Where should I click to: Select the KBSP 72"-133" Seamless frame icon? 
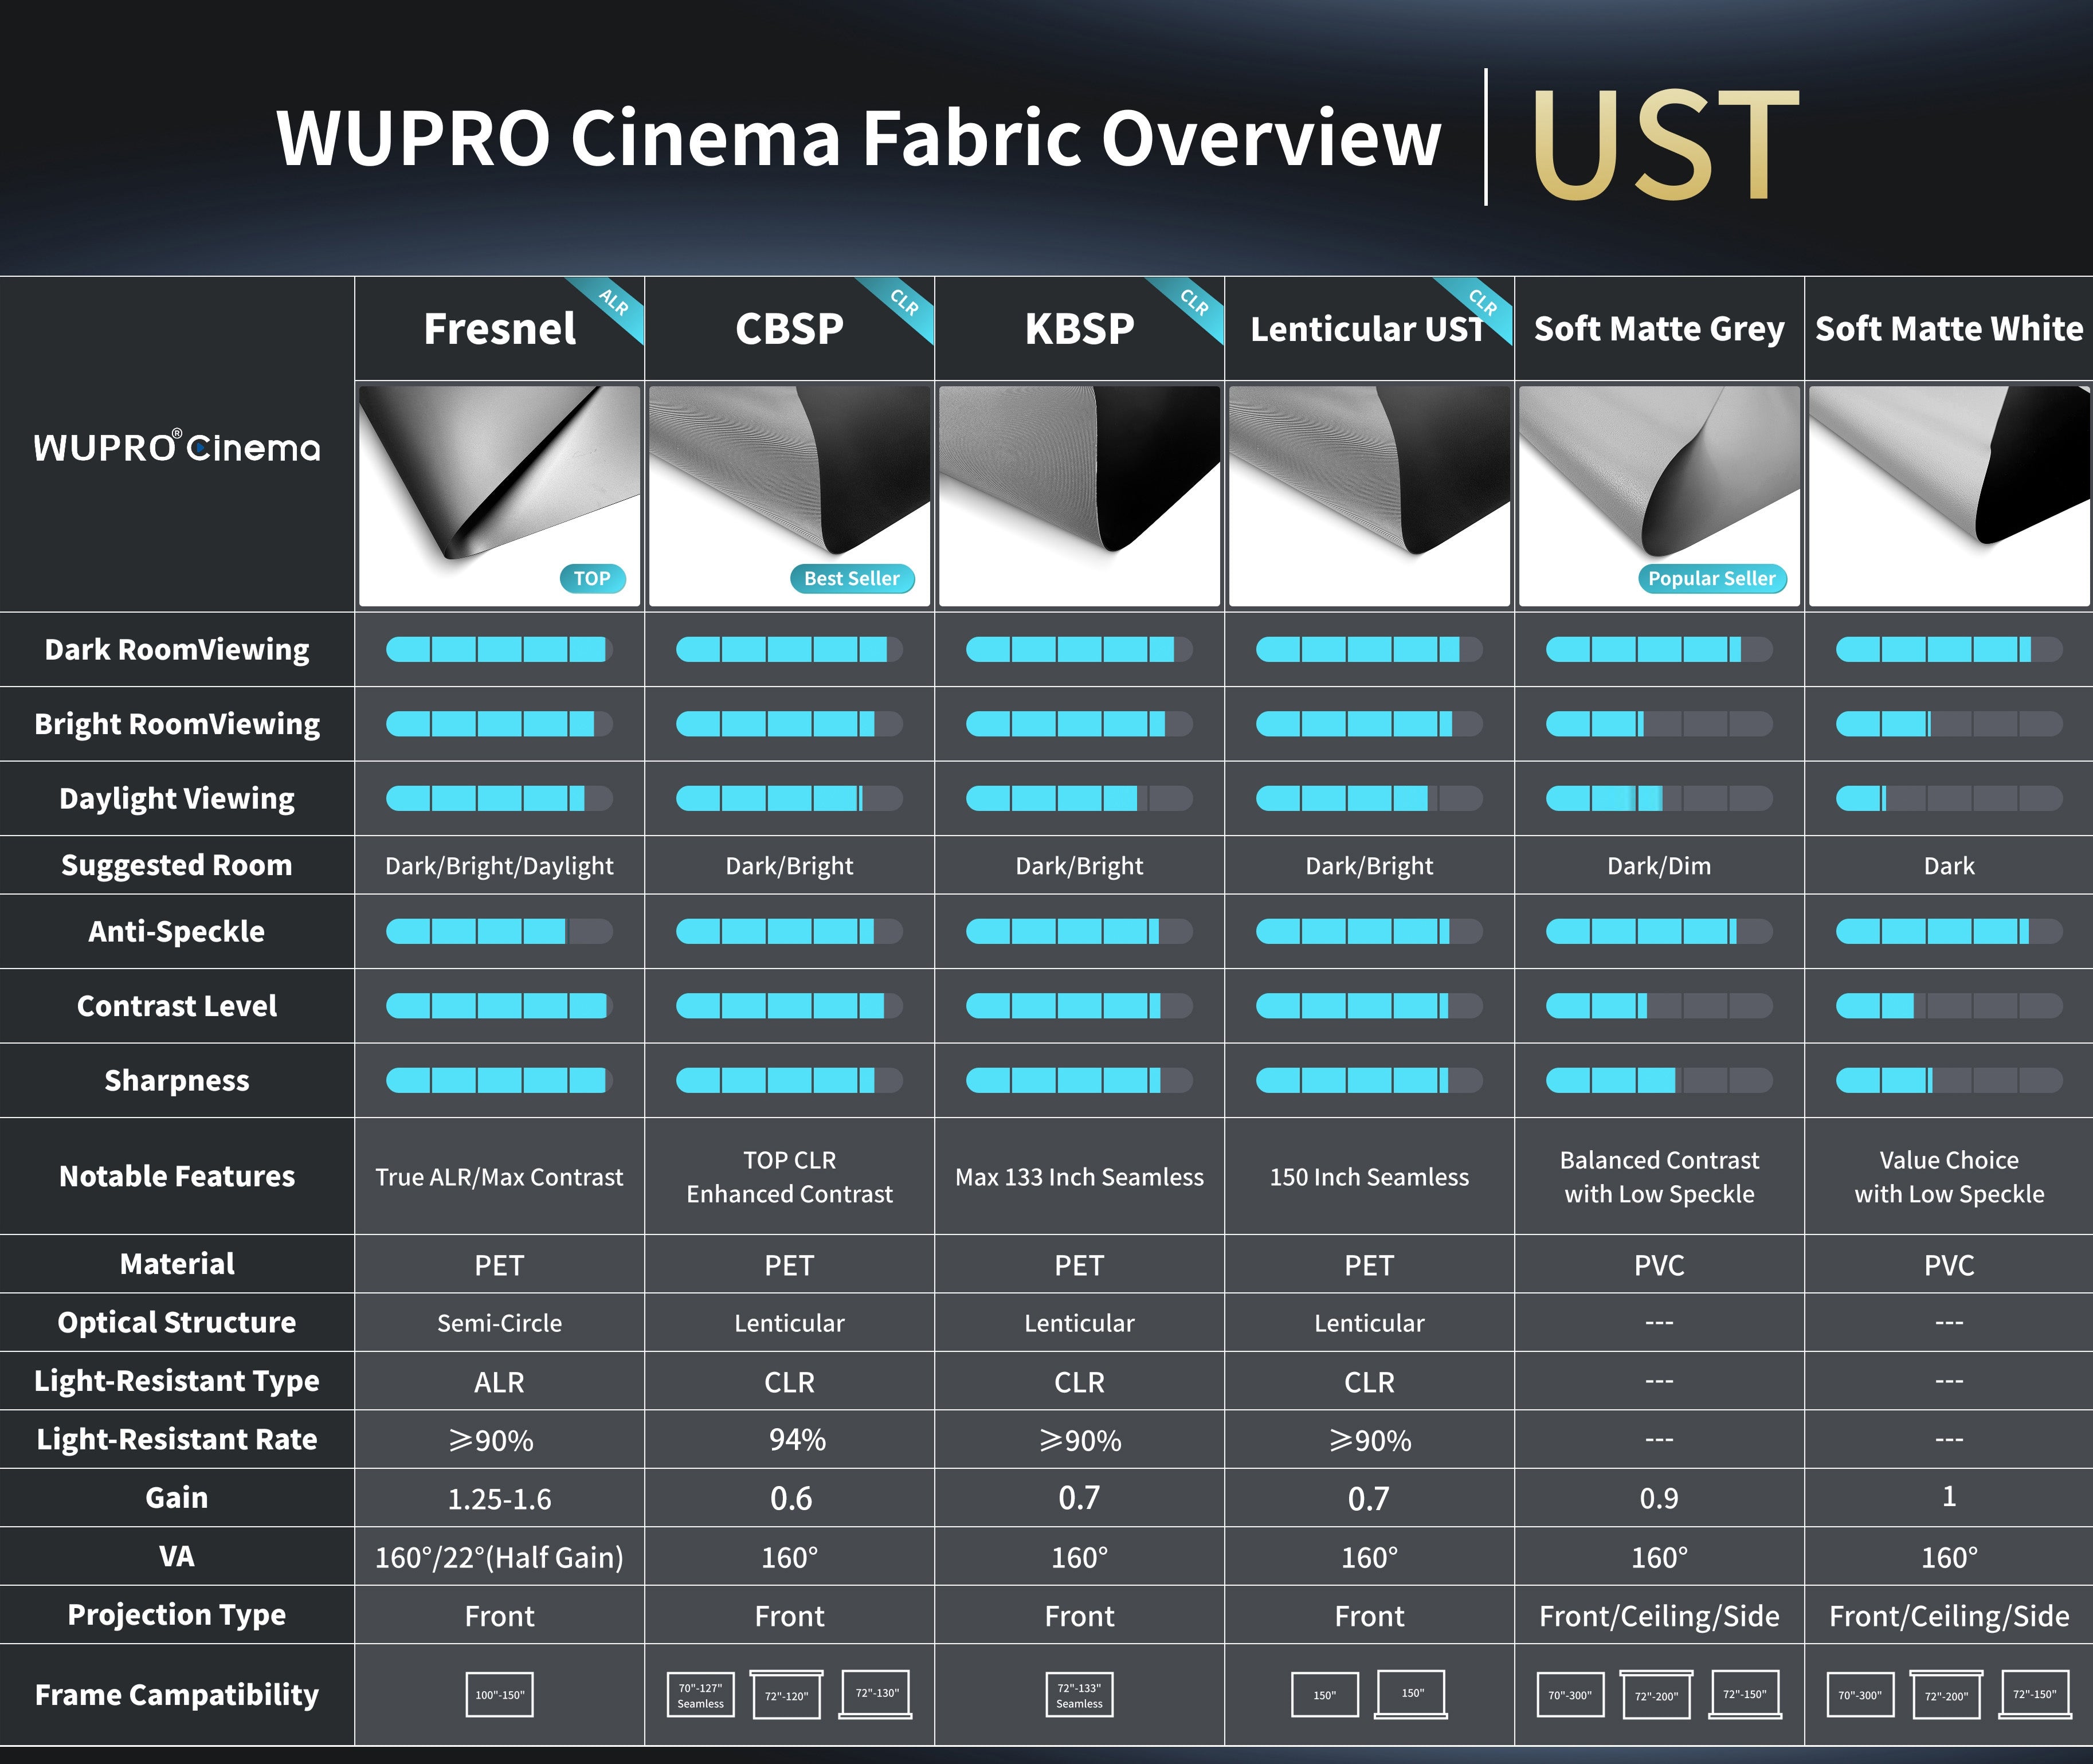(x=1079, y=1695)
